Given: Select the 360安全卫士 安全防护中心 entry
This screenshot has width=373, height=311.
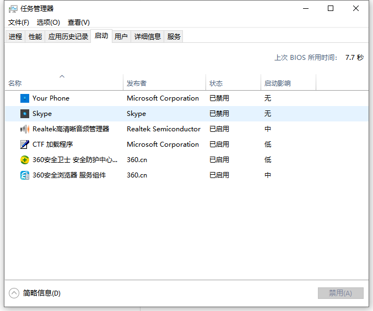Looking at the screenshot, I should pos(75,160).
